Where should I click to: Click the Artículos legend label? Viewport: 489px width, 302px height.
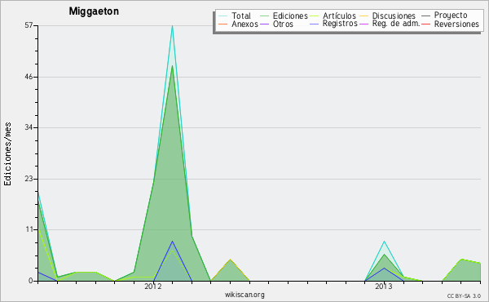click(x=339, y=16)
